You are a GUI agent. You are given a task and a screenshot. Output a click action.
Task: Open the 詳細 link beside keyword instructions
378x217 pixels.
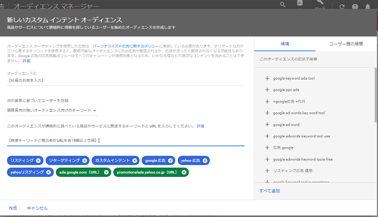point(200,126)
